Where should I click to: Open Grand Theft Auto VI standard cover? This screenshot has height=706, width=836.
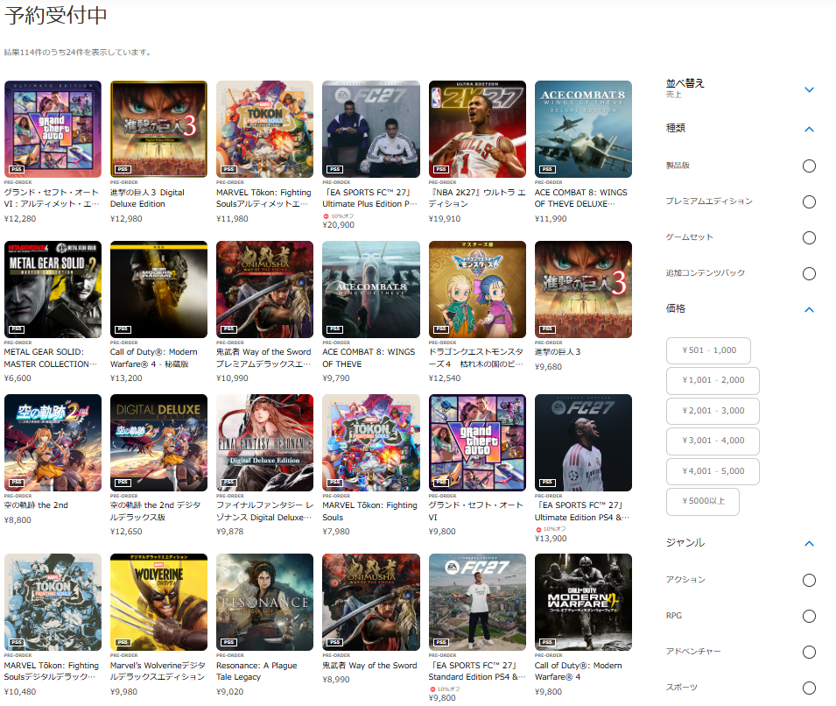pos(477,443)
